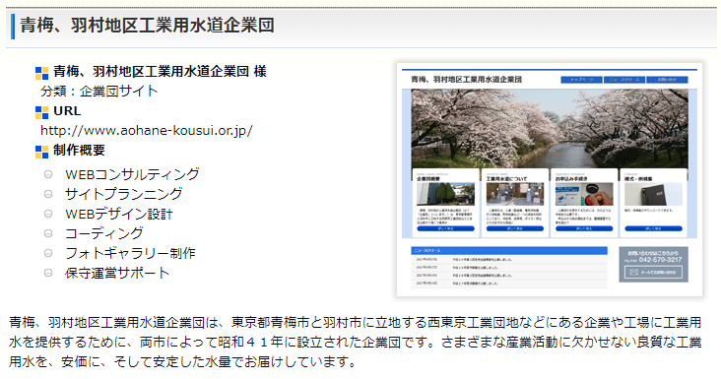Select the client name 青梅、羽村地区工業用水道企業団 様
The width and height of the screenshot is (721, 379).
(x=160, y=72)
